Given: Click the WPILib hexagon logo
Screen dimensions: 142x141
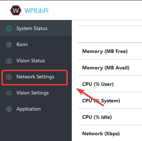Looking at the screenshot, I should click(16, 10).
